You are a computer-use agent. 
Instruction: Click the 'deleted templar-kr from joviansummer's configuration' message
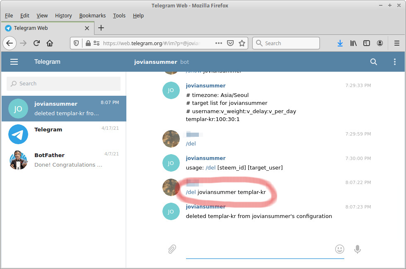[259, 216]
